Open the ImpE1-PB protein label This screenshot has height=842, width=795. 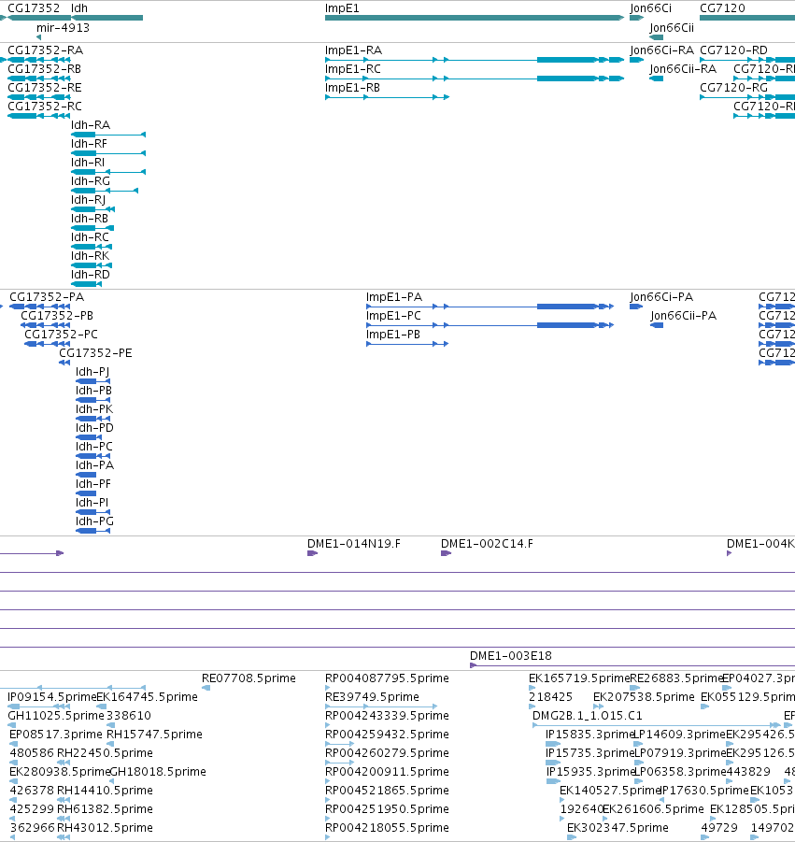[x=393, y=335]
